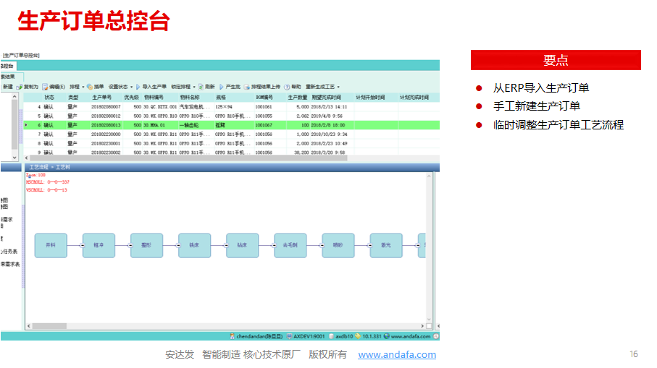Screen dimensions: 657x368
Task: Collapse the connector before 铣床 node
Action: (178, 246)
